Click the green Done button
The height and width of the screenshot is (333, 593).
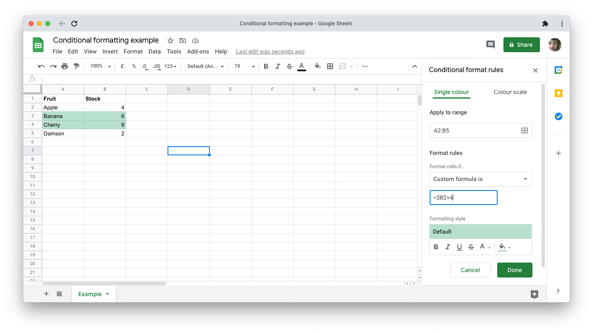point(514,270)
